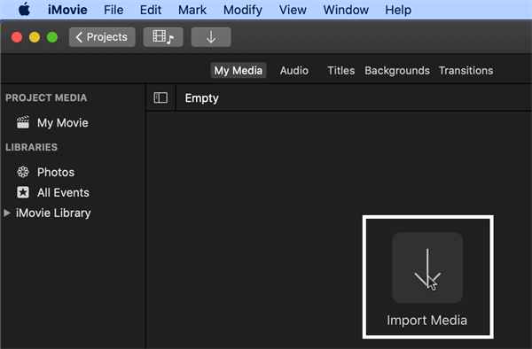
Task: Open the iMovie application menu
Action: pyautogui.click(x=67, y=10)
